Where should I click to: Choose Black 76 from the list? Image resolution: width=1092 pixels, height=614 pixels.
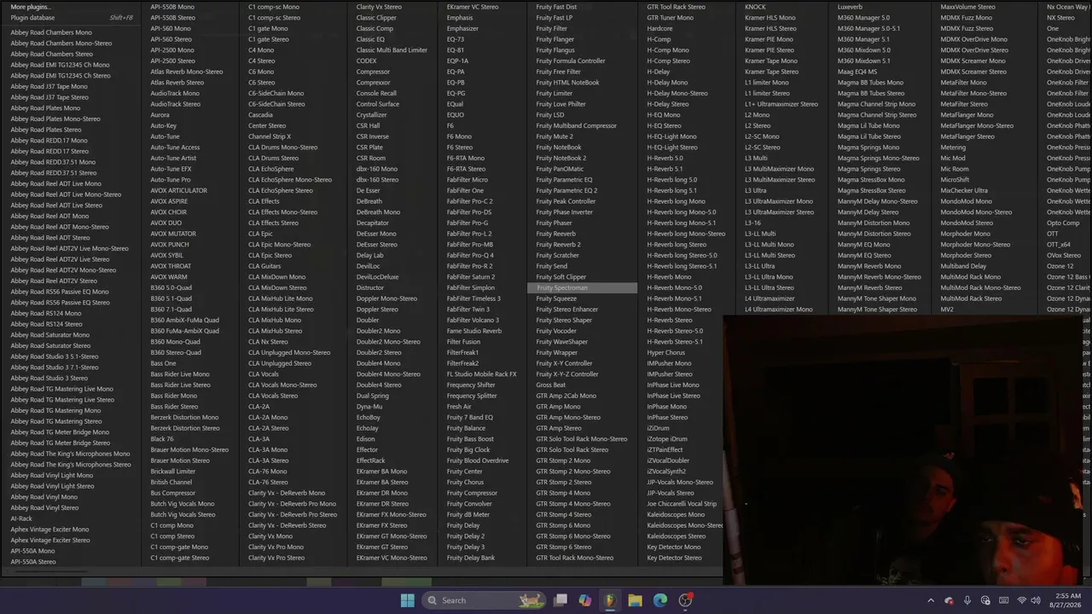coord(162,438)
